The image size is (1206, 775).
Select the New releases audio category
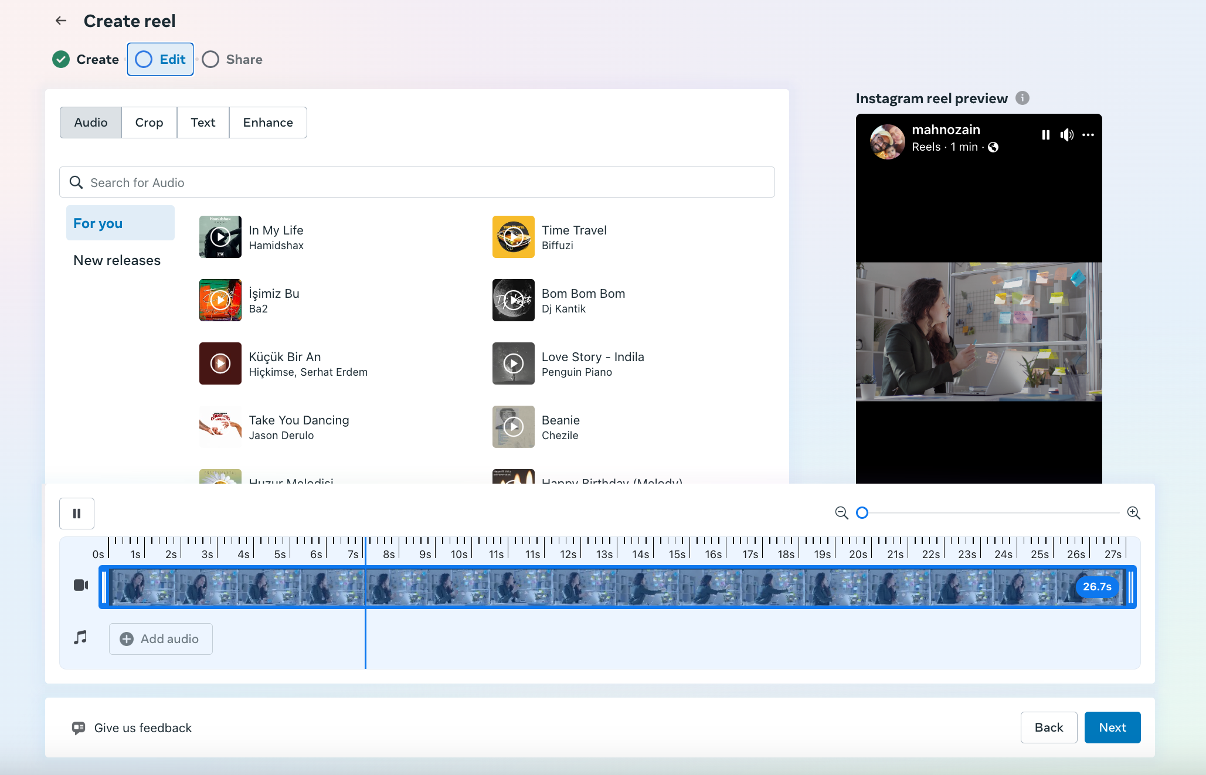[117, 260]
